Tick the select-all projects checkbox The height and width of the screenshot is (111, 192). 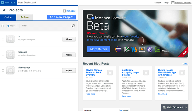pyautogui.click(x=3, y=26)
